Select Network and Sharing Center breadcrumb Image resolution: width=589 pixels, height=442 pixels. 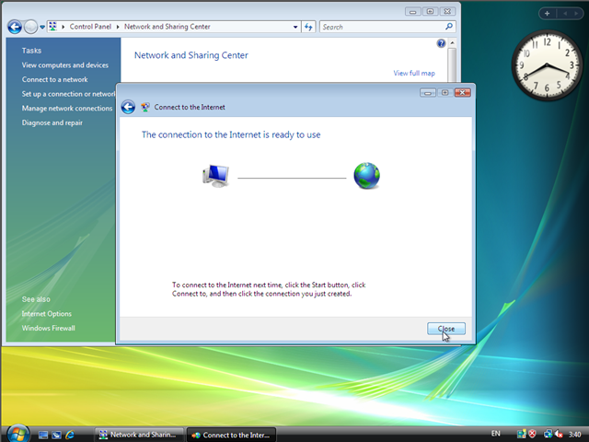click(x=167, y=27)
